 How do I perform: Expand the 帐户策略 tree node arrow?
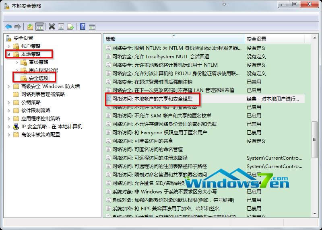[9, 46]
